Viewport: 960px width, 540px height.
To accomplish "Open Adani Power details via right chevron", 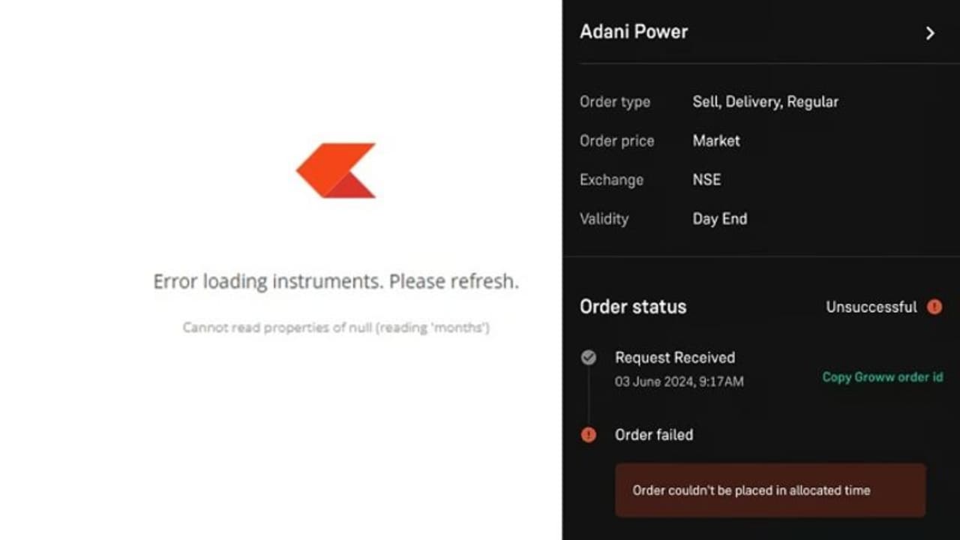I will [x=930, y=34].
